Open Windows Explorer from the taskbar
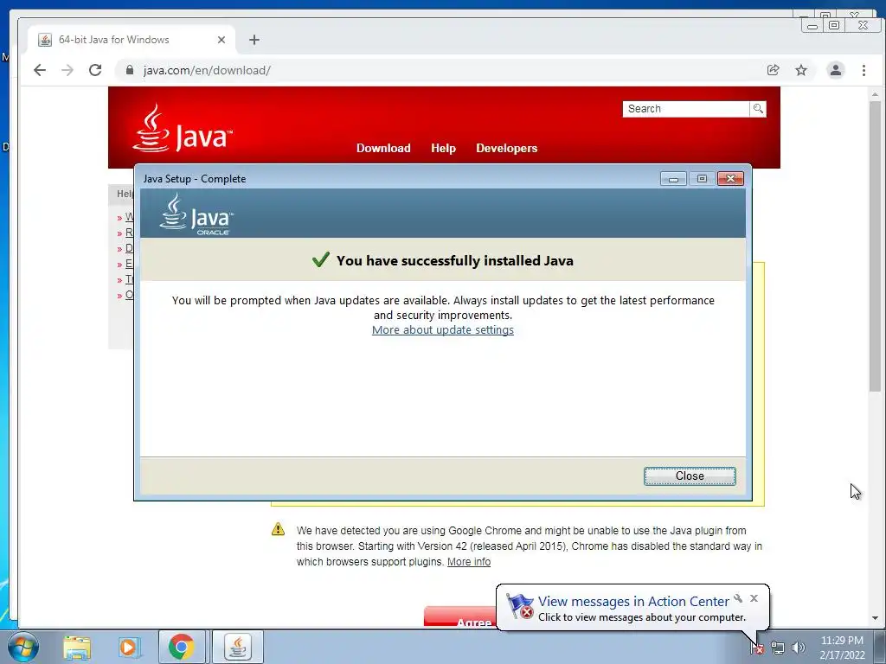 click(77, 647)
